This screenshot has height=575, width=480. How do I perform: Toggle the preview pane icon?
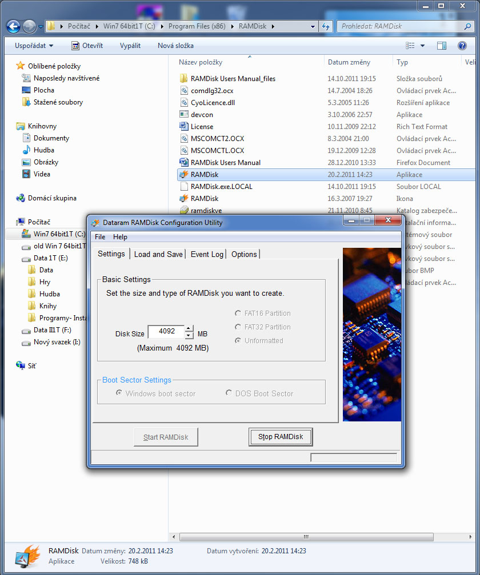tap(442, 46)
